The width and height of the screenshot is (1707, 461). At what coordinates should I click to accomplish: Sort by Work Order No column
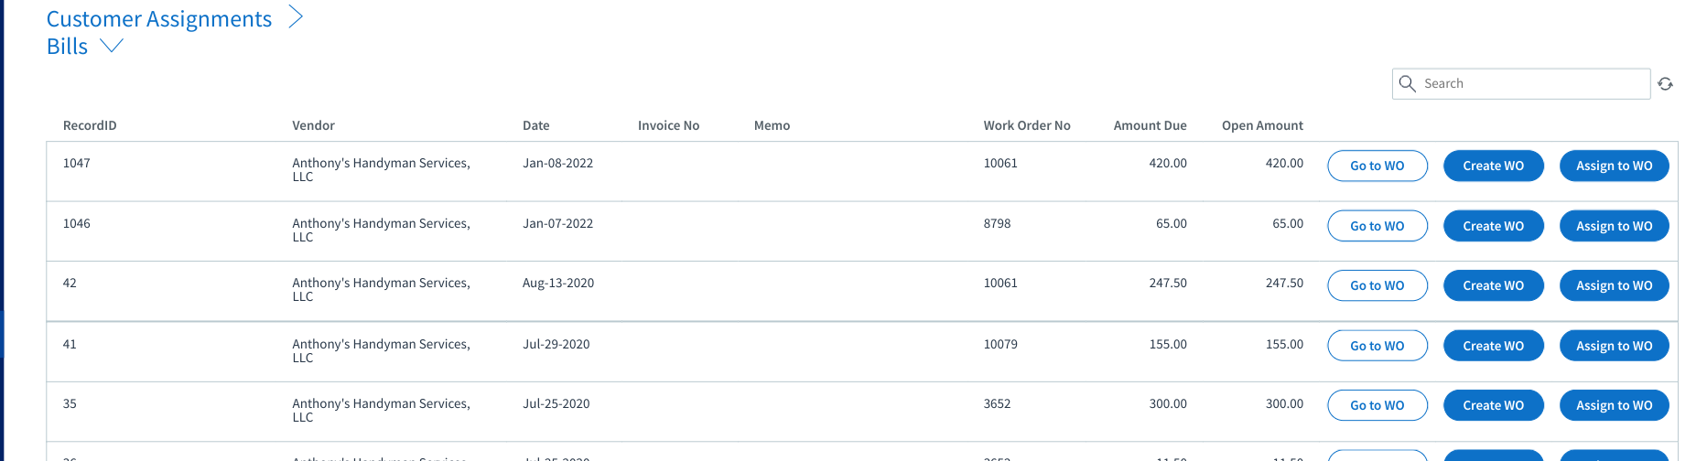pos(1027,125)
